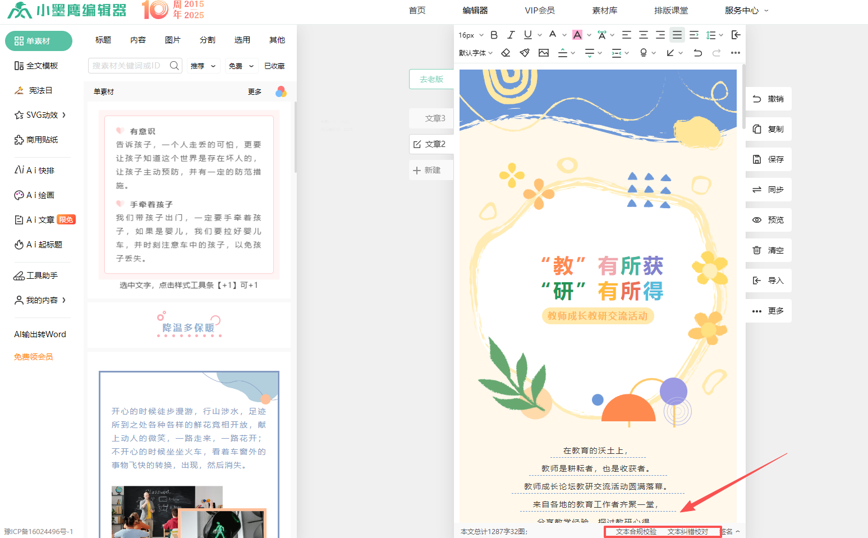Click the eraser clear-format icon
This screenshot has width=868, height=538.
point(506,53)
